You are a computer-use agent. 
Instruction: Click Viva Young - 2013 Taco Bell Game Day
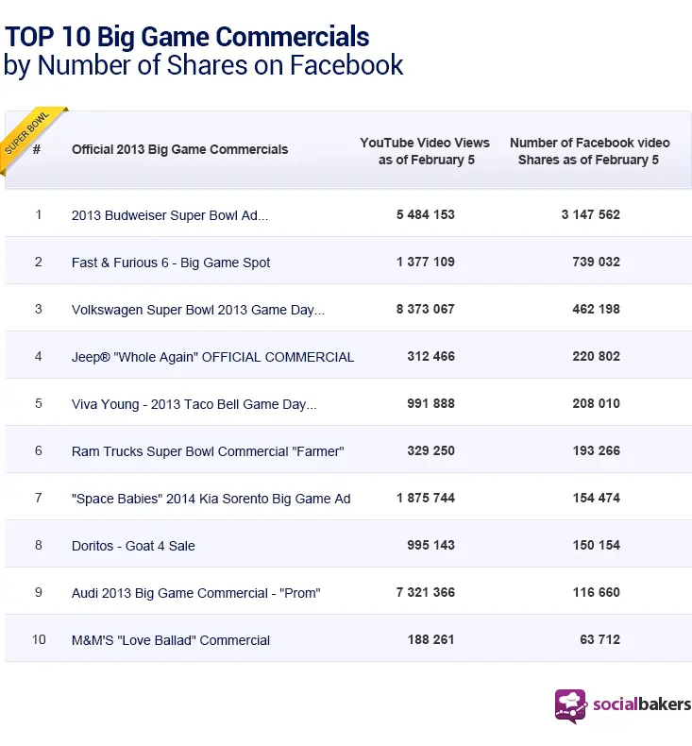pos(194,404)
